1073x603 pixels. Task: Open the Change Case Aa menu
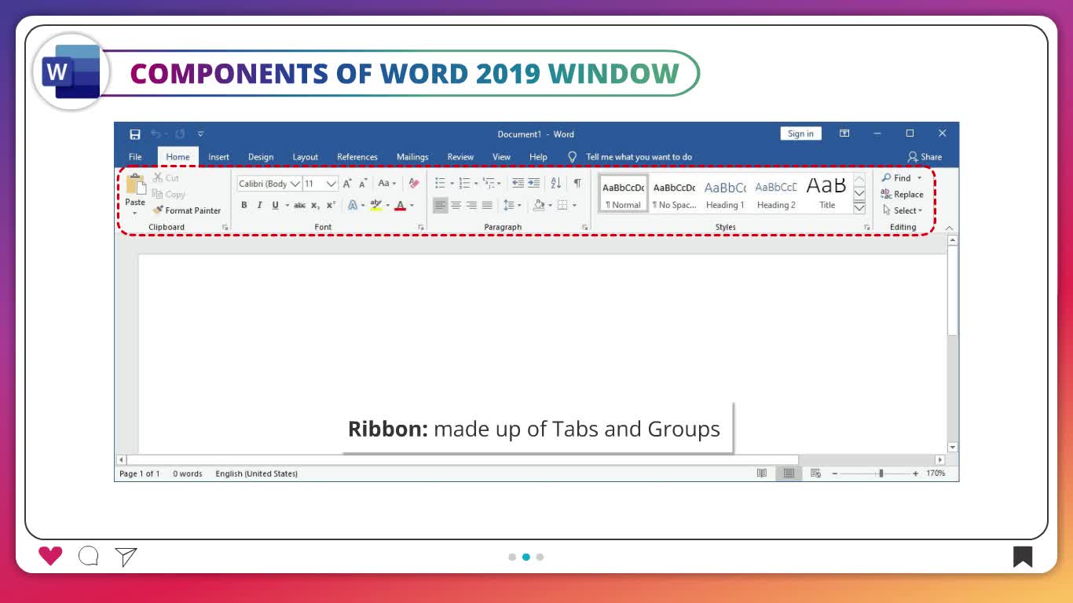tap(386, 184)
